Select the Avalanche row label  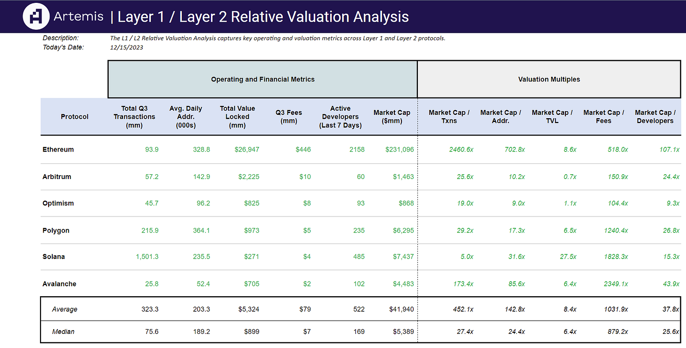tap(59, 284)
